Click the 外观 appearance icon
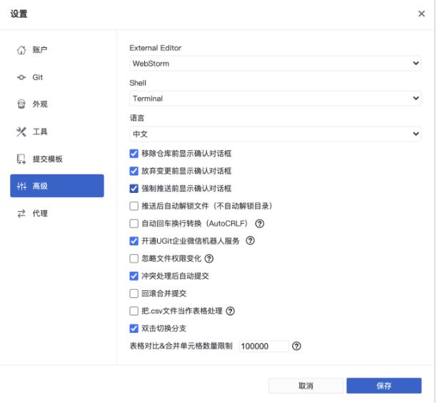The width and height of the screenshot is (437, 403). 21,104
